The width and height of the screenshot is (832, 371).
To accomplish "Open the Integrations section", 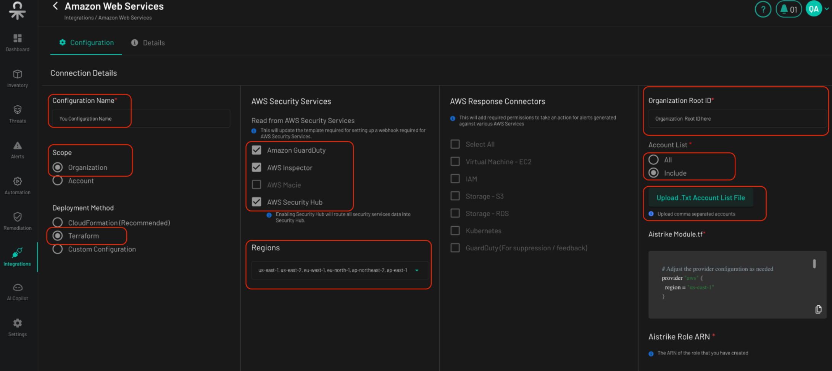I will pyautogui.click(x=17, y=257).
